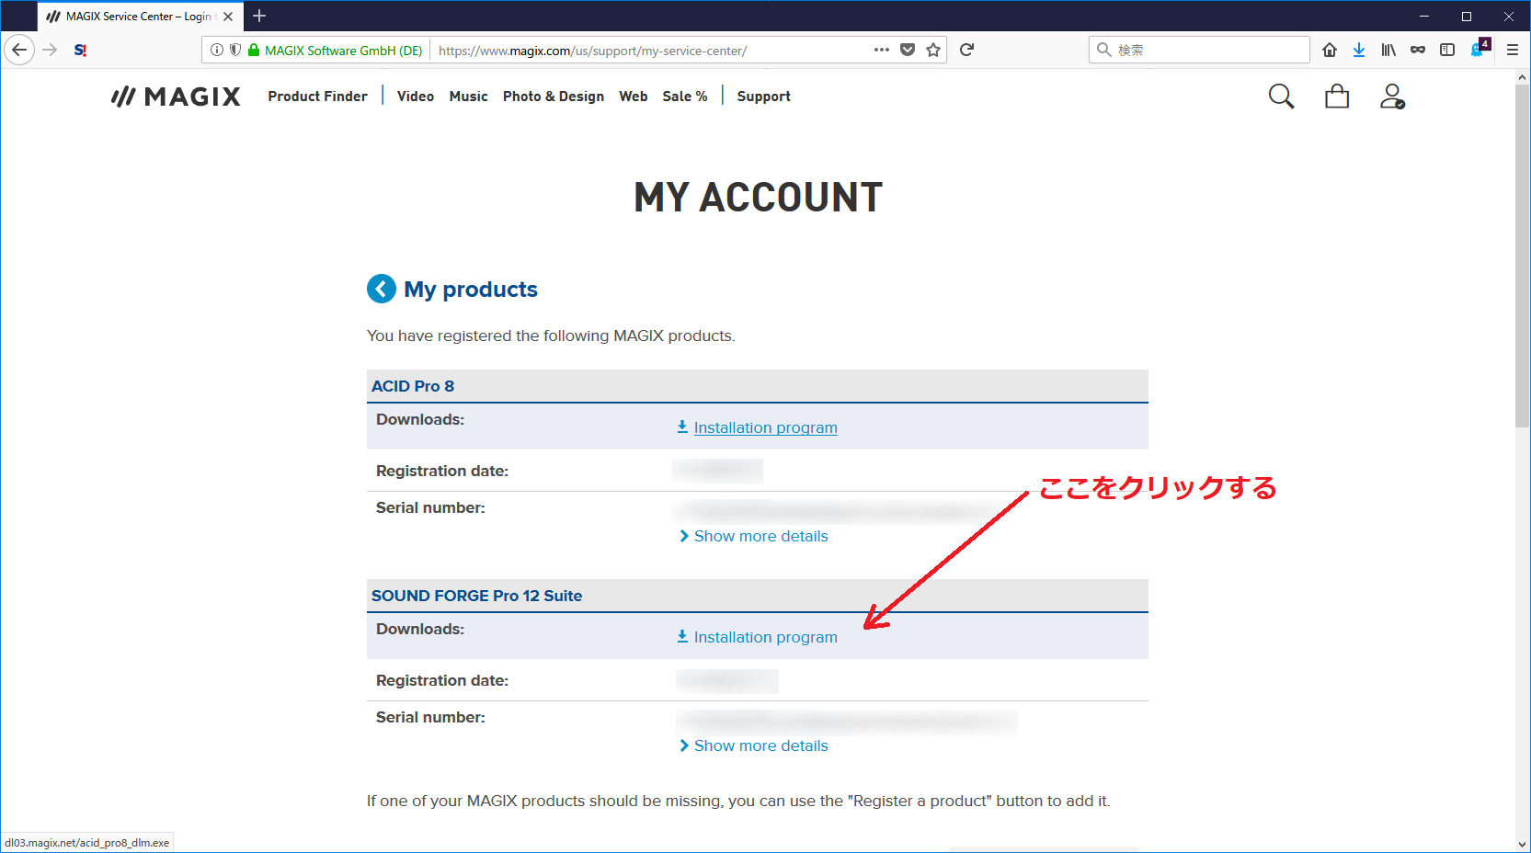The width and height of the screenshot is (1531, 853).
Task: Download SOUND FORGE Pro 12 Installation program
Action: pos(765,637)
